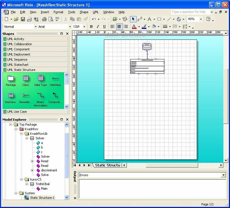This screenshot has width=230, height=208.
Task: Open the File menu
Action: (x=13, y=12)
